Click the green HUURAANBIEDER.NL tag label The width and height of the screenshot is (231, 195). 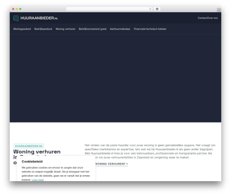[29, 146]
